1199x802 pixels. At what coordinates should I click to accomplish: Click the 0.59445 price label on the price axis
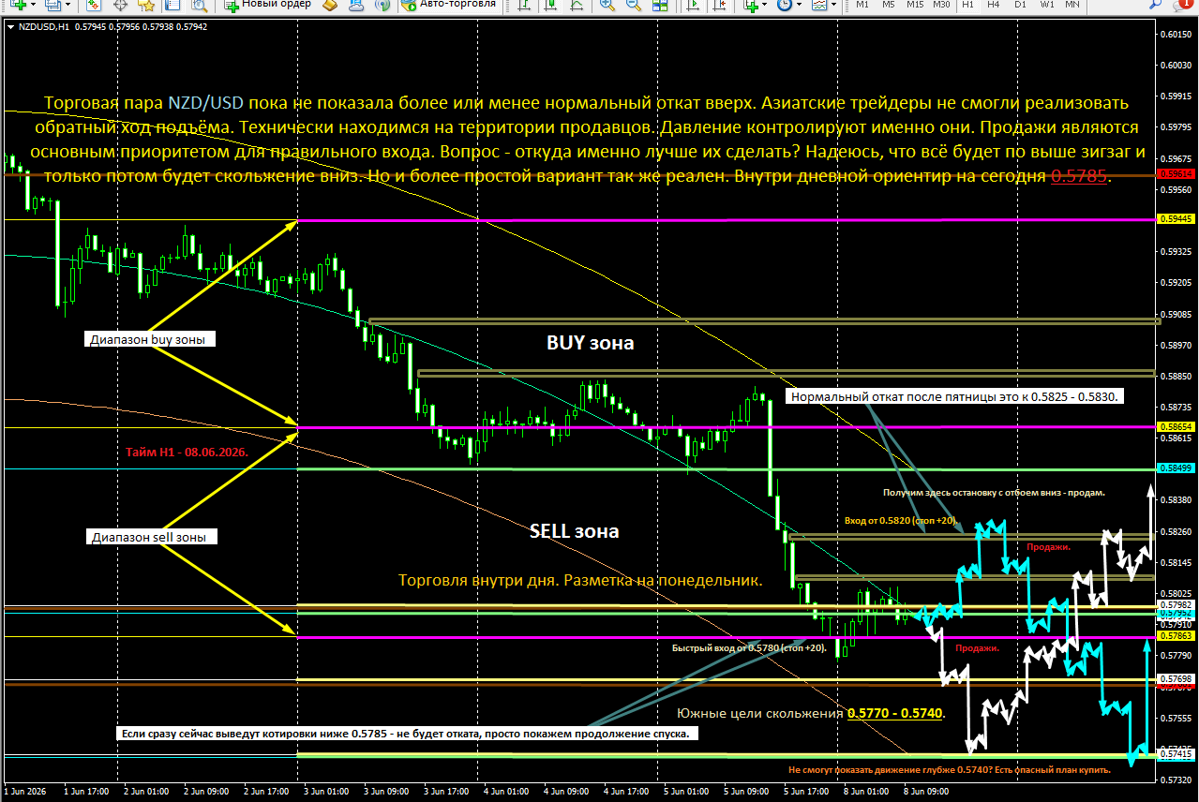point(1178,218)
